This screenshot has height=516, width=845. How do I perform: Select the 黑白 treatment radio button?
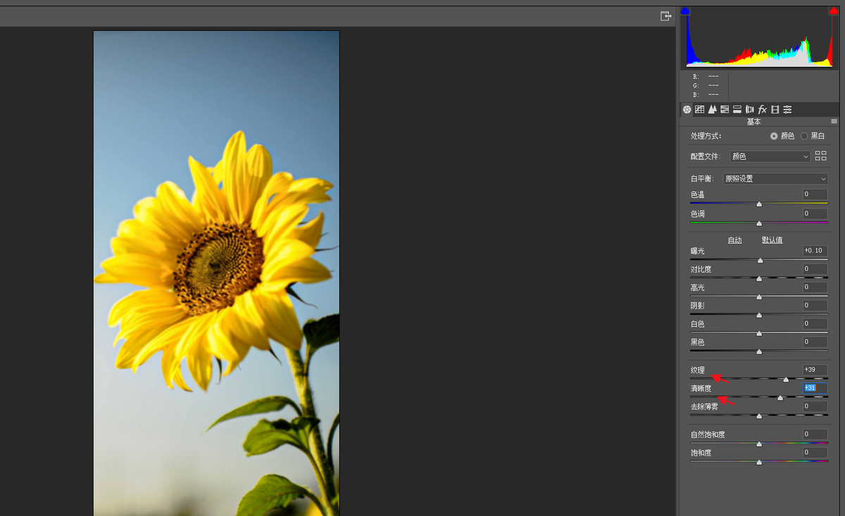point(804,136)
